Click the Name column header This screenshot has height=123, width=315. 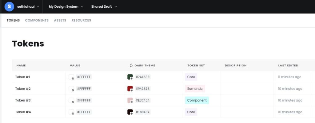(x=21, y=65)
